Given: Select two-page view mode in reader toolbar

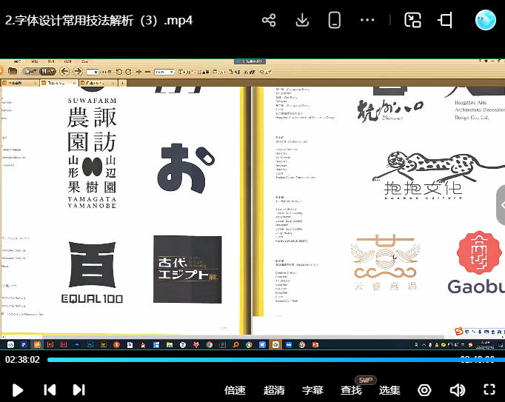Looking at the screenshot, I should [x=47, y=71].
